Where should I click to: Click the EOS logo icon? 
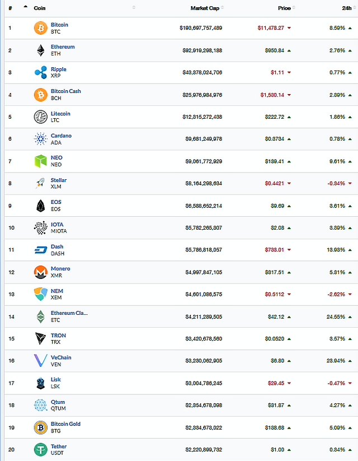coord(40,206)
